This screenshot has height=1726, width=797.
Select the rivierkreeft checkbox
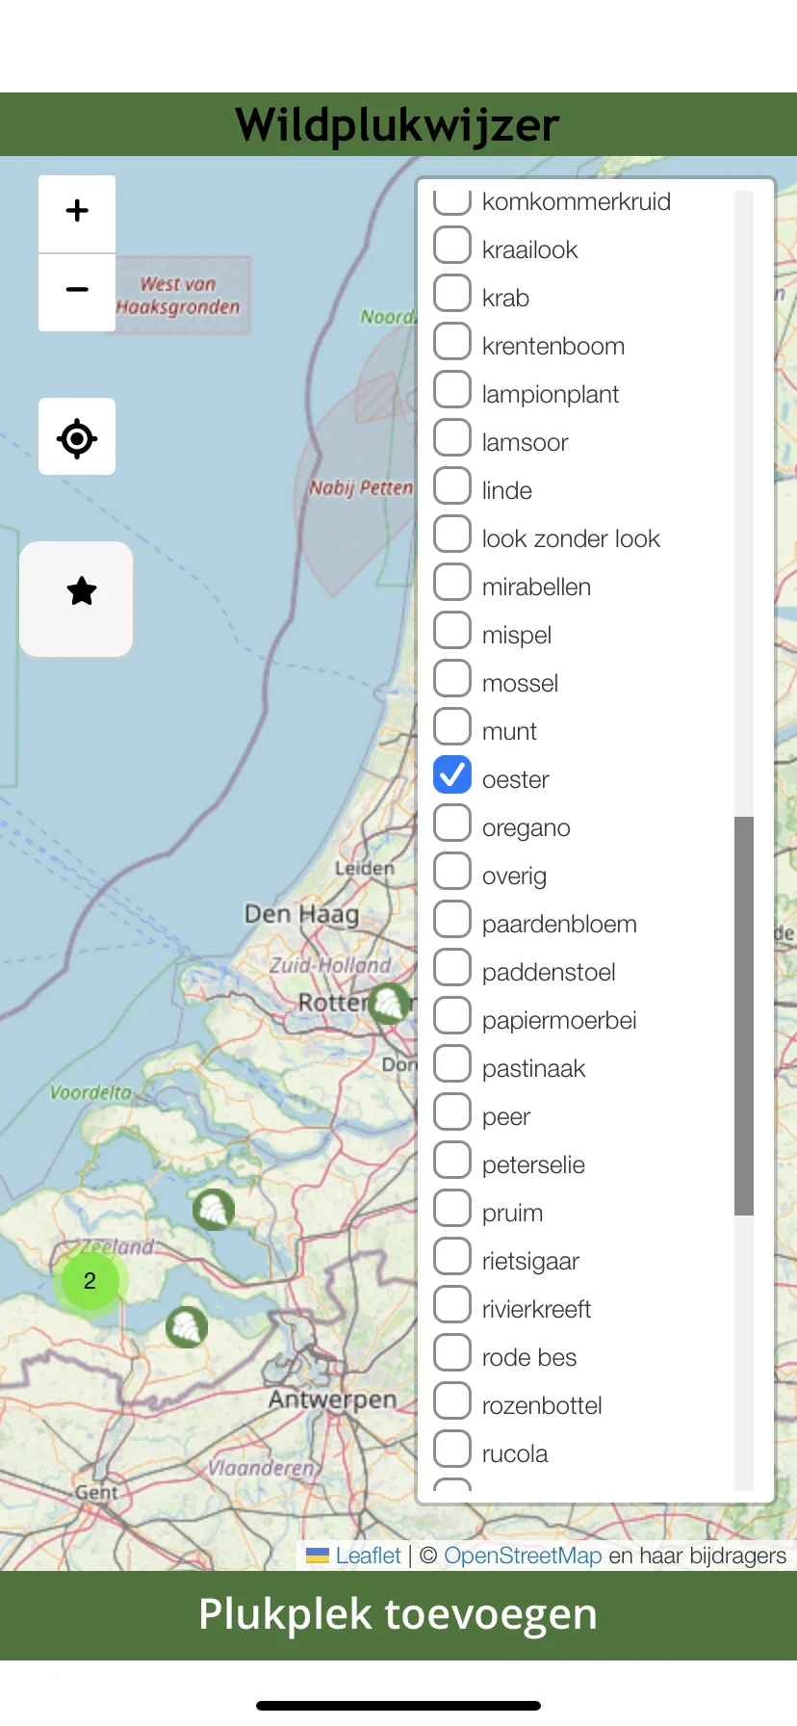click(x=452, y=1304)
